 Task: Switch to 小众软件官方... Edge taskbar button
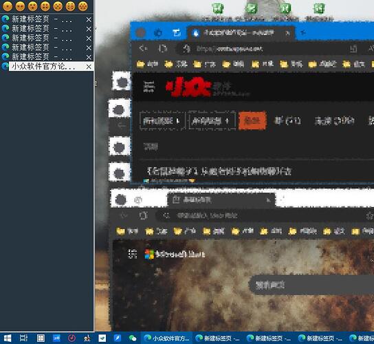point(167,338)
